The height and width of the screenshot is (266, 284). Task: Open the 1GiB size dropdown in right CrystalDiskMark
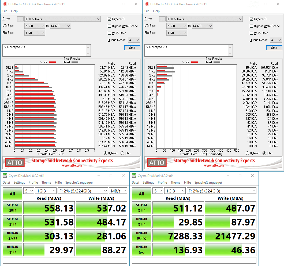tap(175, 191)
